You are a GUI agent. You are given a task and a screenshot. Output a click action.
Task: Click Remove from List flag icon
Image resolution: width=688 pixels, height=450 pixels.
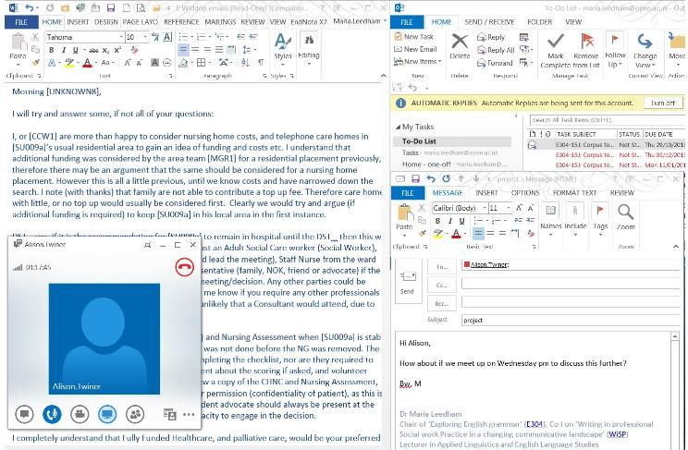click(x=587, y=42)
